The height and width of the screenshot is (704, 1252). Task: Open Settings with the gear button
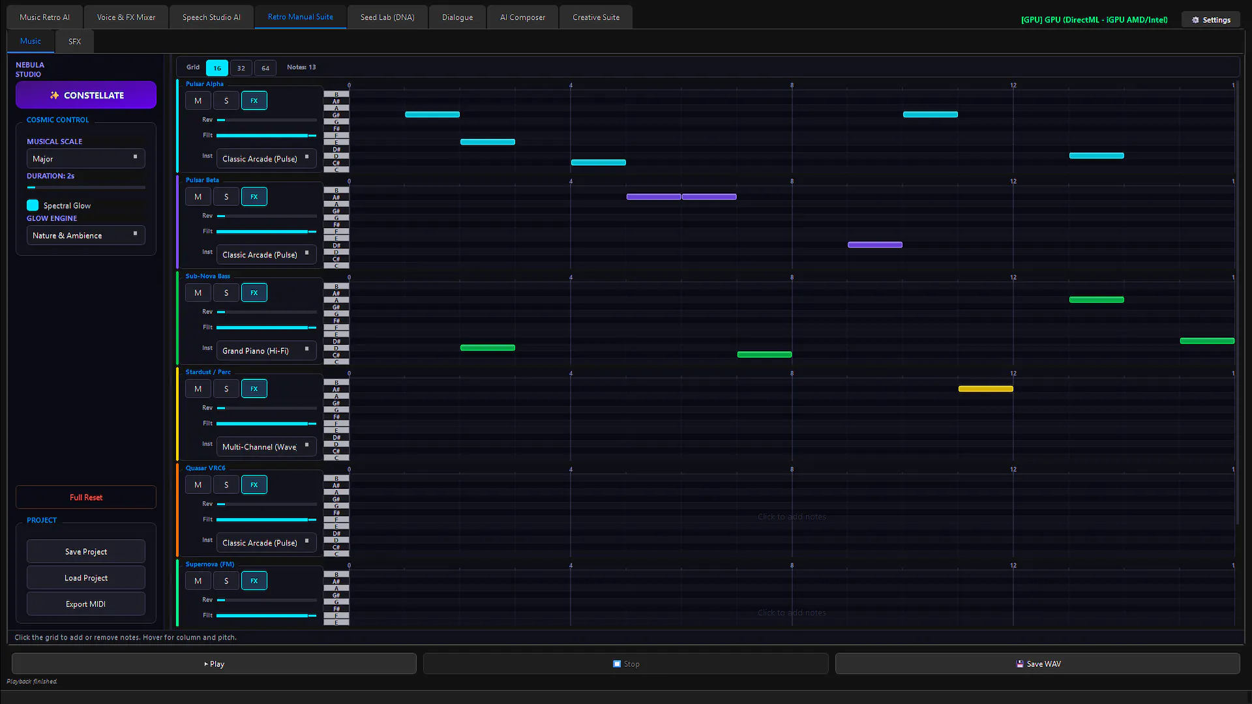coord(1211,20)
